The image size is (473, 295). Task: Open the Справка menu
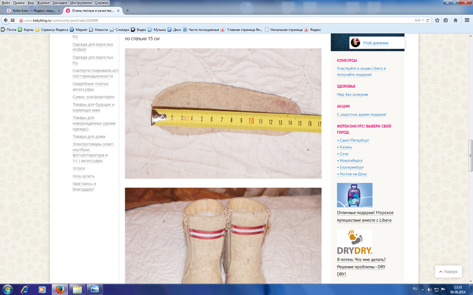click(x=101, y=2)
